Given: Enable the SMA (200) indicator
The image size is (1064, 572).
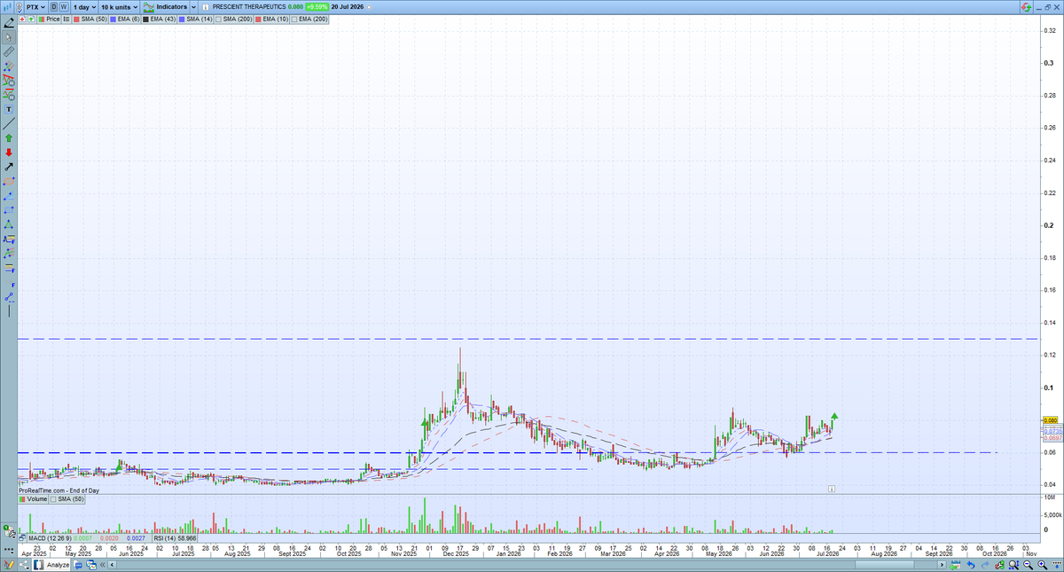Looking at the screenshot, I should click(x=233, y=19).
